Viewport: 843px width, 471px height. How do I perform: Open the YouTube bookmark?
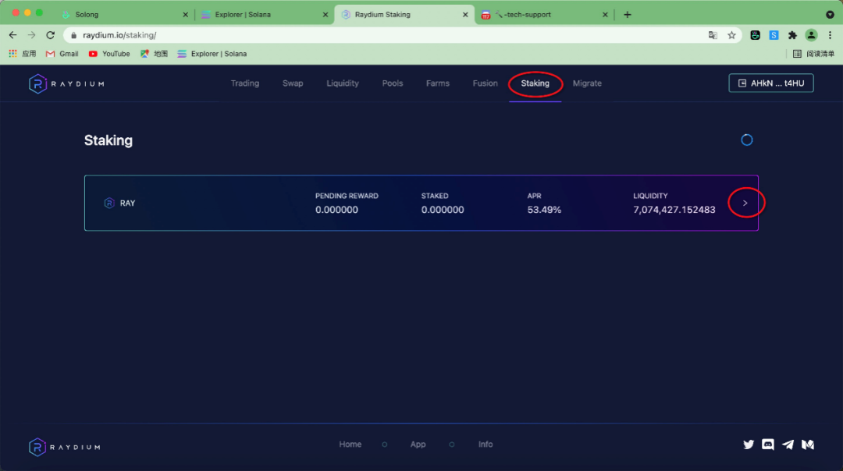pos(109,54)
